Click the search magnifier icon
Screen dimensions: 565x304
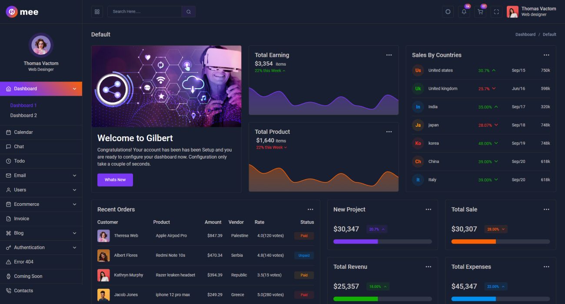(x=189, y=12)
